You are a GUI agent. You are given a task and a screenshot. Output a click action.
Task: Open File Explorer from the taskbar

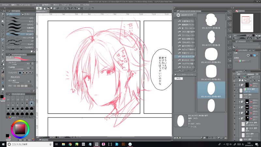63,144
